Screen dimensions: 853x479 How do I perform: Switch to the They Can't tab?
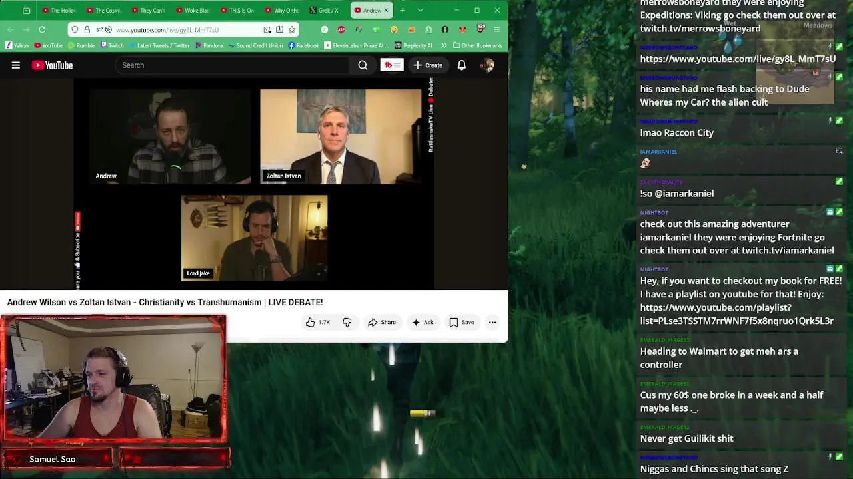[148, 10]
